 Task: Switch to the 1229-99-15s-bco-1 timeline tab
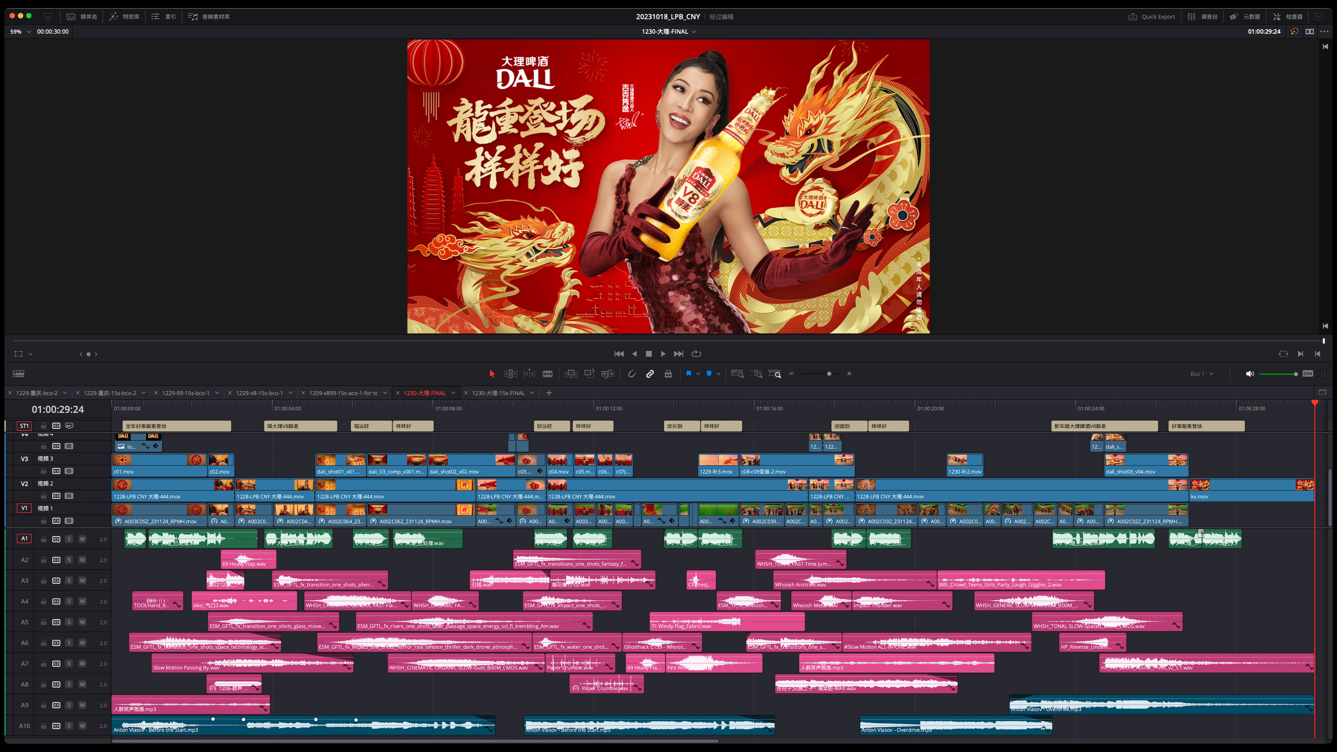(186, 393)
